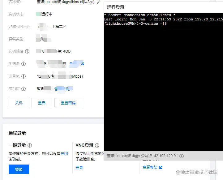Click the 运行中 running status text

[x=47, y=14]
